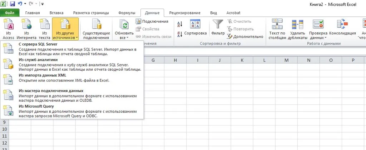366x150 pixels.
Task: Expand the Обновить все dropdown arrow
Action: (124, 38)
